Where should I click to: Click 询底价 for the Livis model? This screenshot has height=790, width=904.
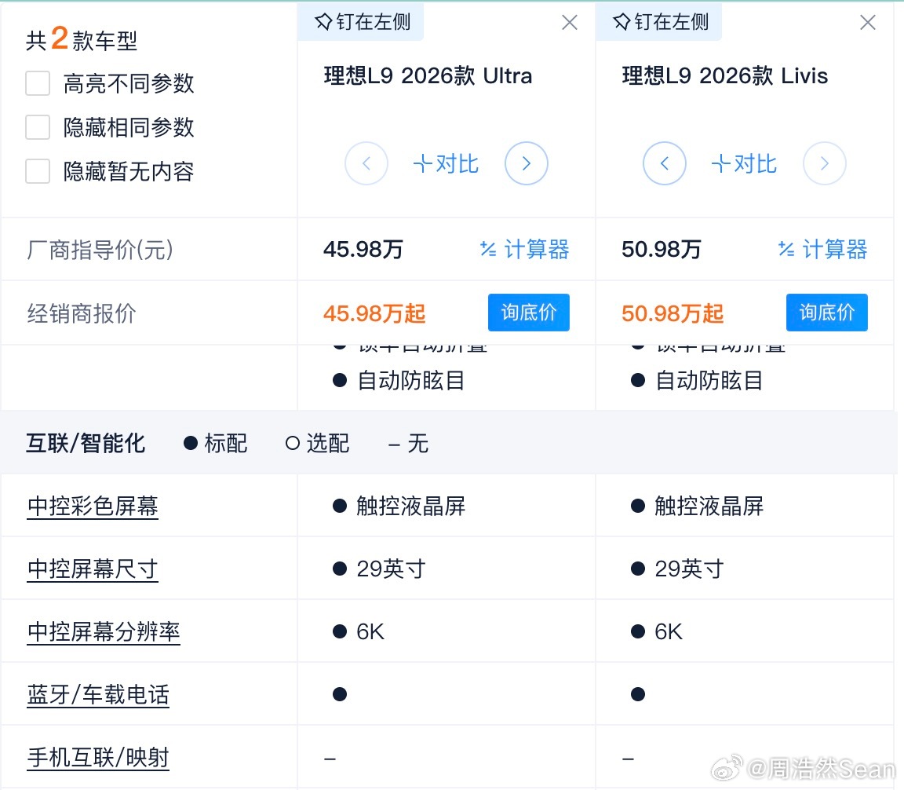click(x=827, y=313)
